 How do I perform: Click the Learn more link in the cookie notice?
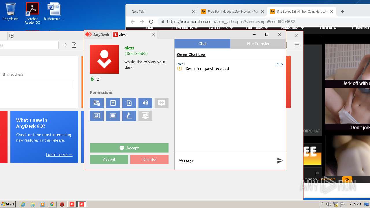point(328,179)
